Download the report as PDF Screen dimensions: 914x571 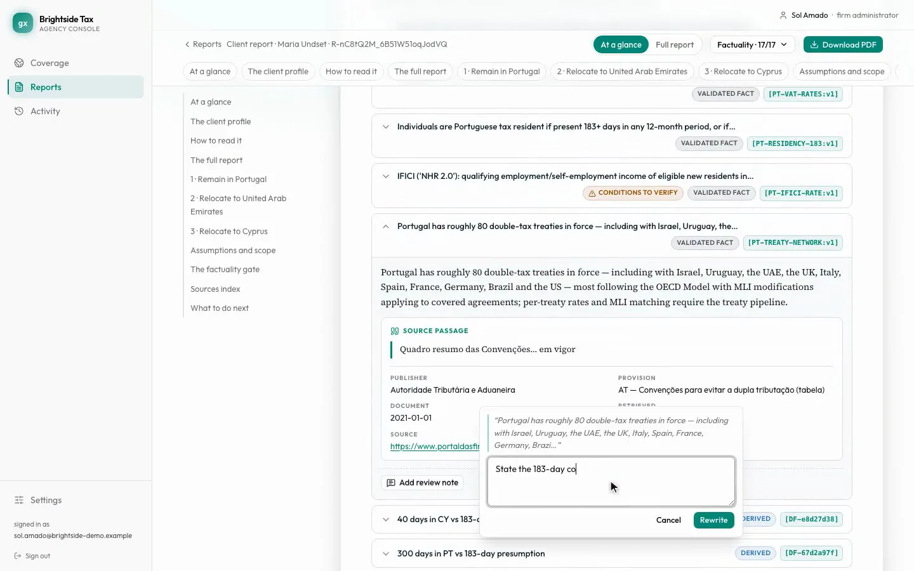843,44
